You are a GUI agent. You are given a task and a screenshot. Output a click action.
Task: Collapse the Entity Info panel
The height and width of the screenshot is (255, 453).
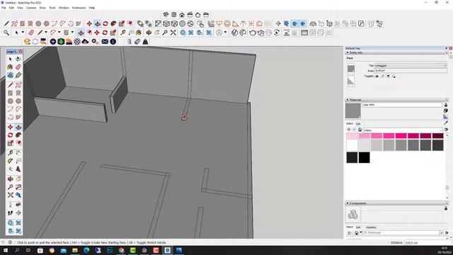[x=348, y=52]
